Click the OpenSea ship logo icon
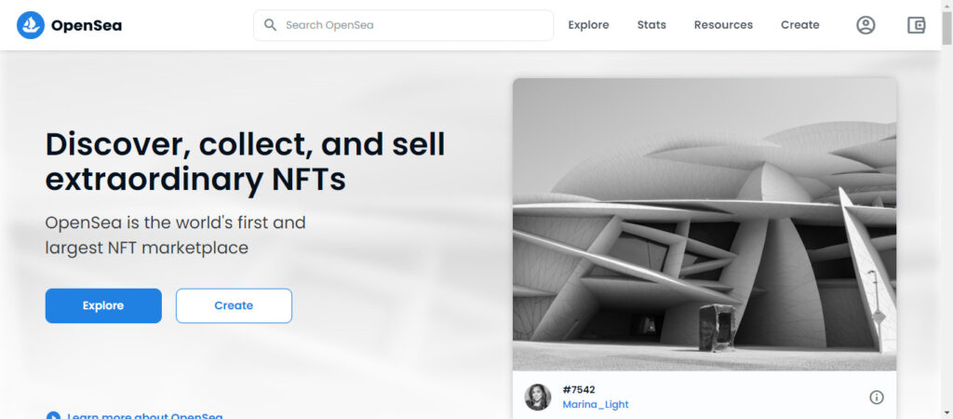 click(30, 25)
